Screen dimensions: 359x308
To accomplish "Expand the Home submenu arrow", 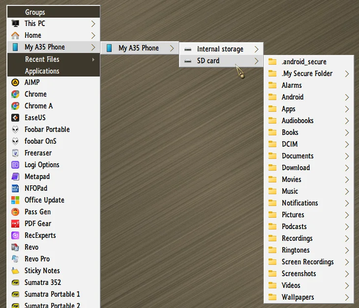I will click(93, 36).
